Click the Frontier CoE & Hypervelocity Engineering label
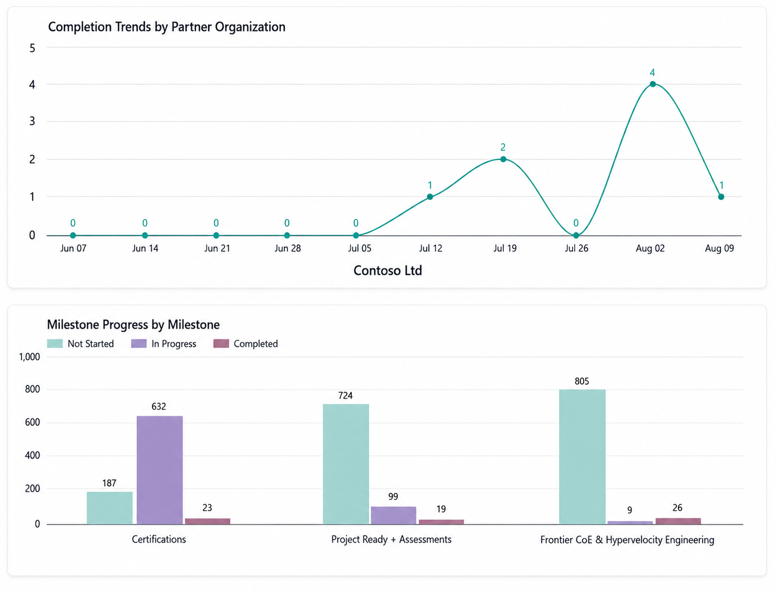The height and width of the screenshot is (592, 776). 627,540
